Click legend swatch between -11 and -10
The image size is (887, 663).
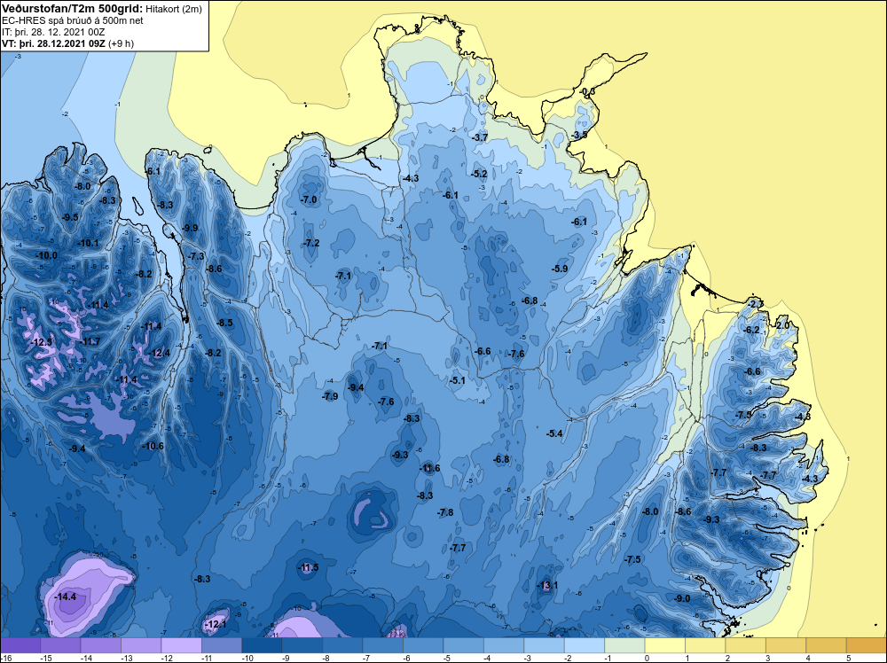coord(222,645)
